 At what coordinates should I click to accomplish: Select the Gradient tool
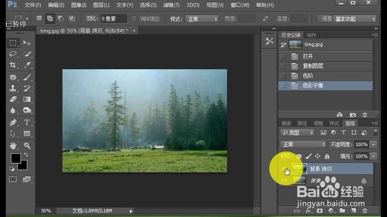coord(27,99)
